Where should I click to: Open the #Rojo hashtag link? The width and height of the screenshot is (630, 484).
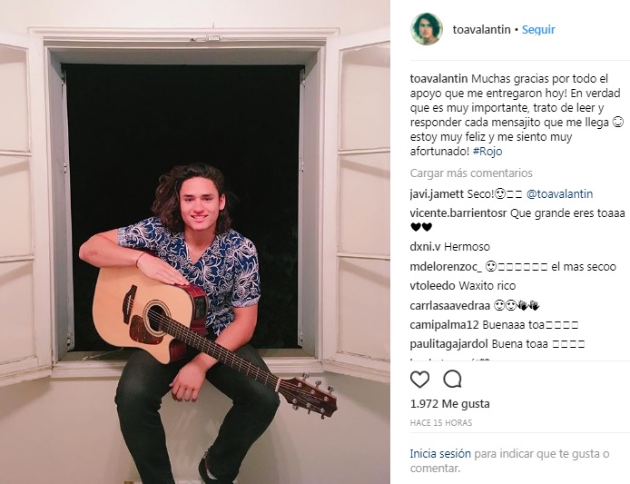coord(487,152)
